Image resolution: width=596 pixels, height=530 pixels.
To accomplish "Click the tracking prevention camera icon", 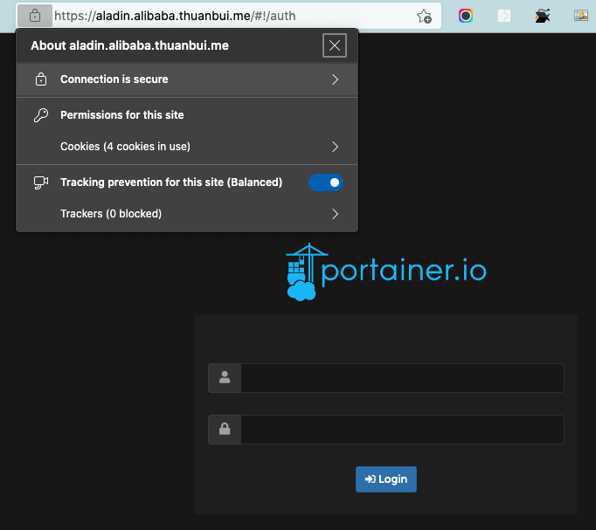I will point(41,182).
